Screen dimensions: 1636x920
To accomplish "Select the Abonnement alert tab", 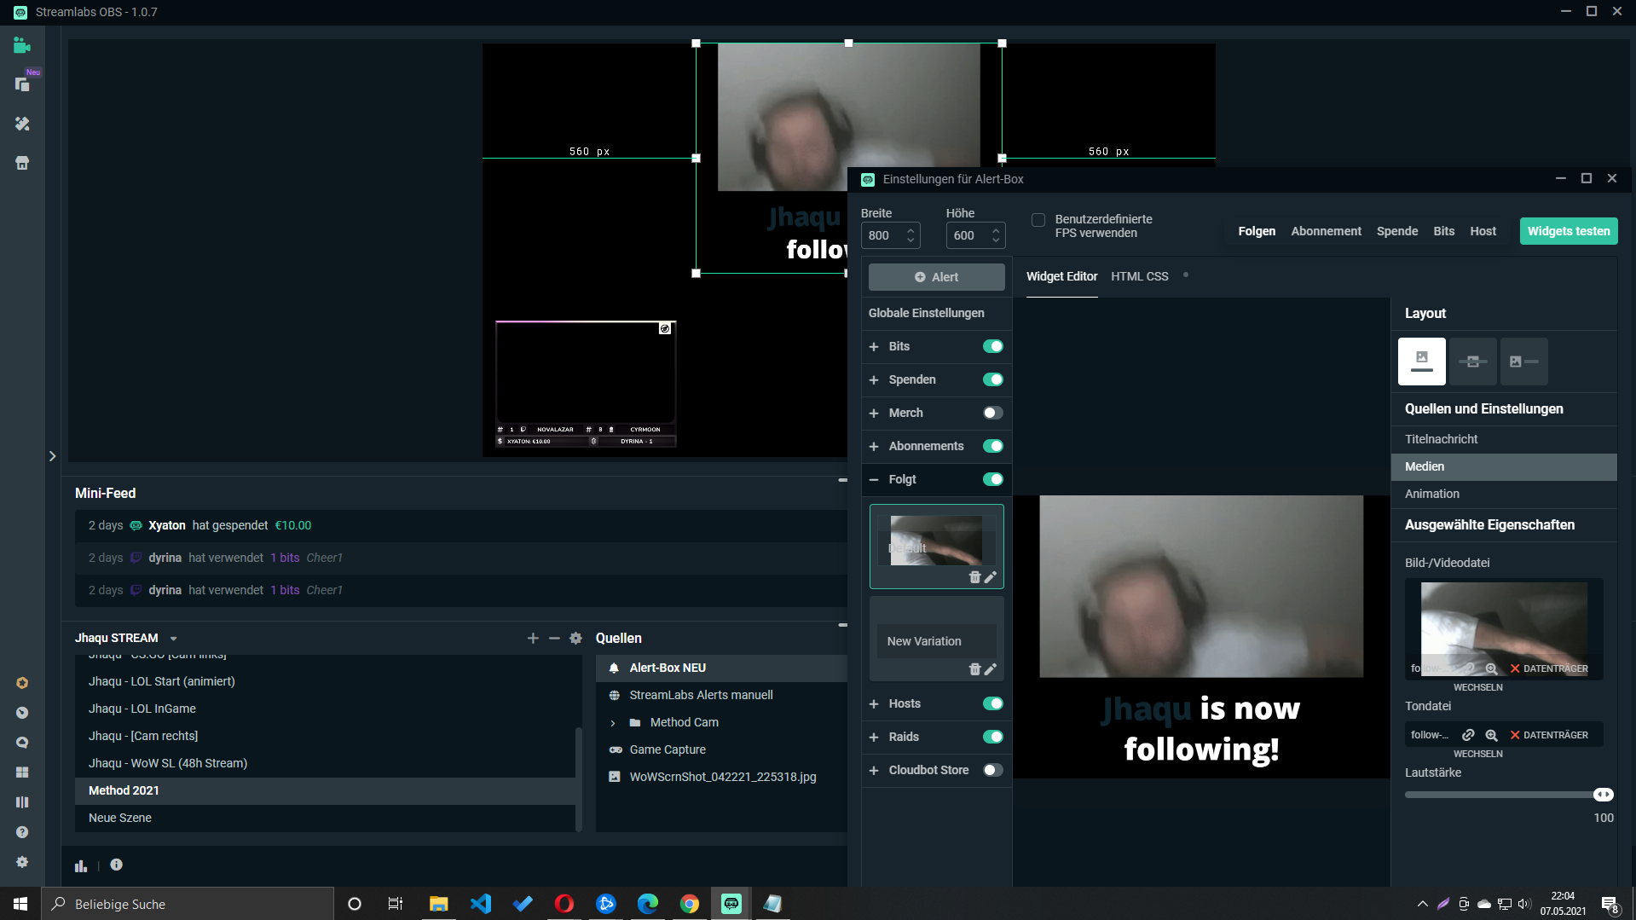I will [1326, 231].
